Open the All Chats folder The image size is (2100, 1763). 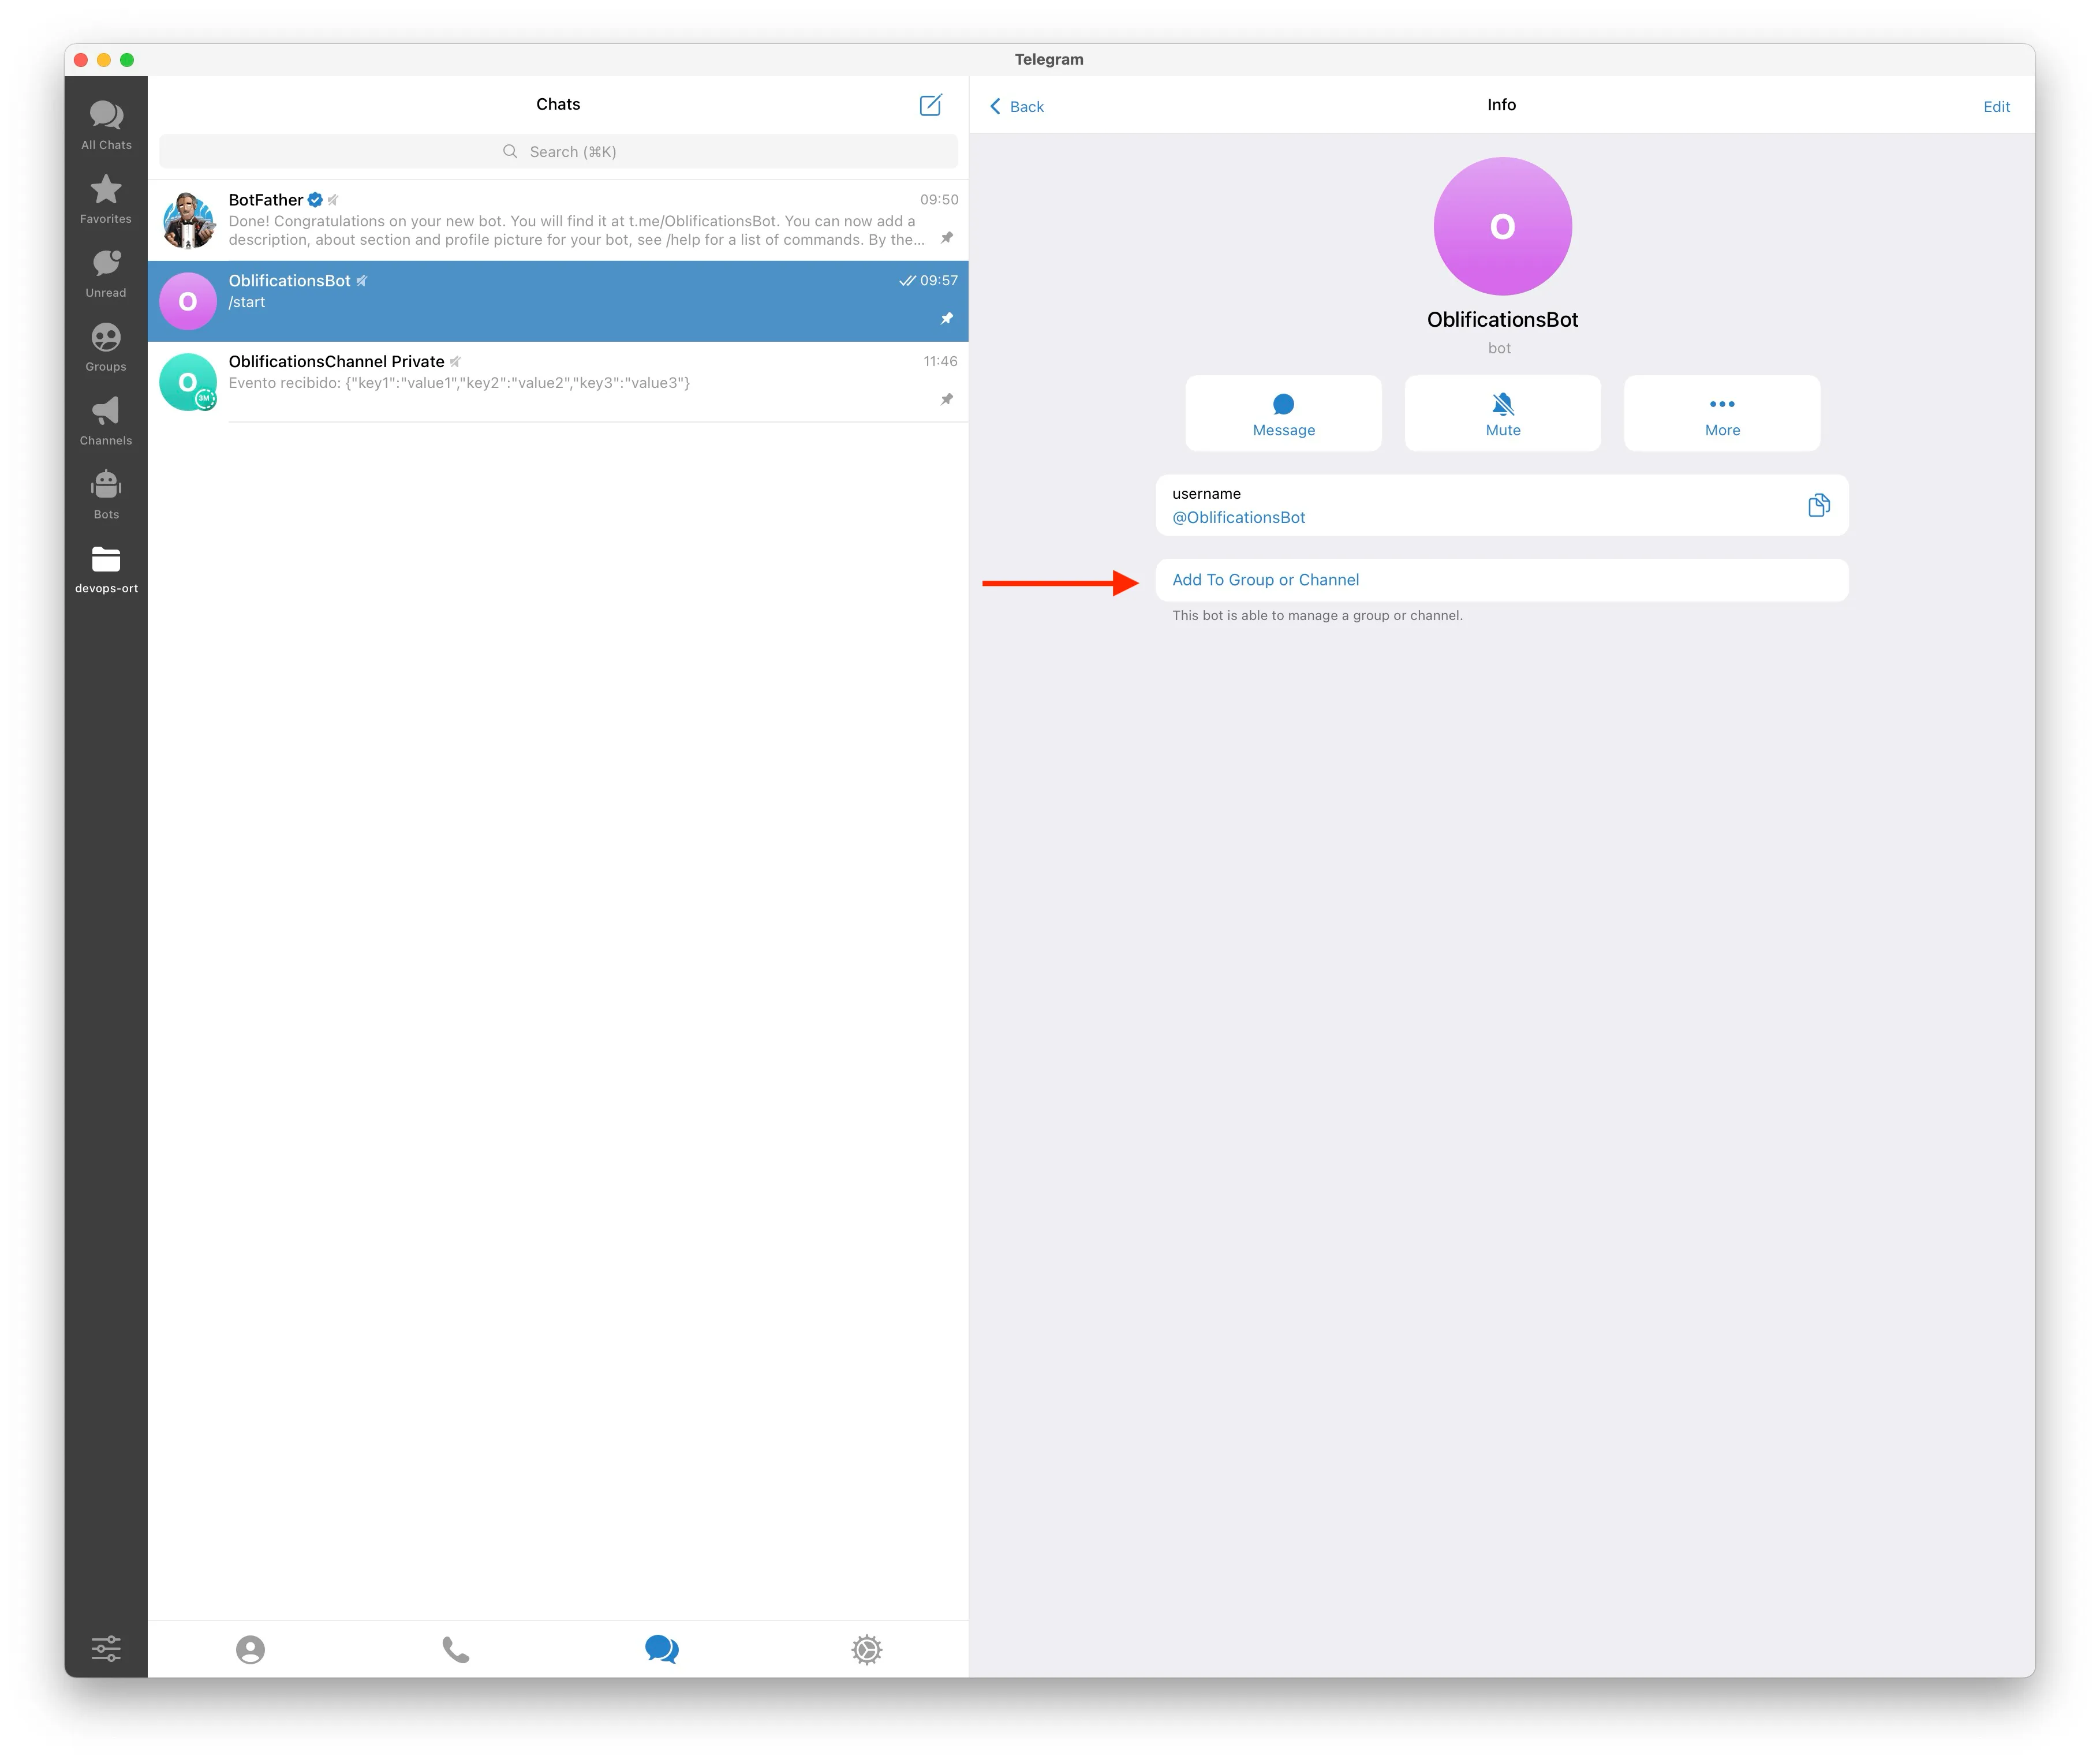(106, 125)
